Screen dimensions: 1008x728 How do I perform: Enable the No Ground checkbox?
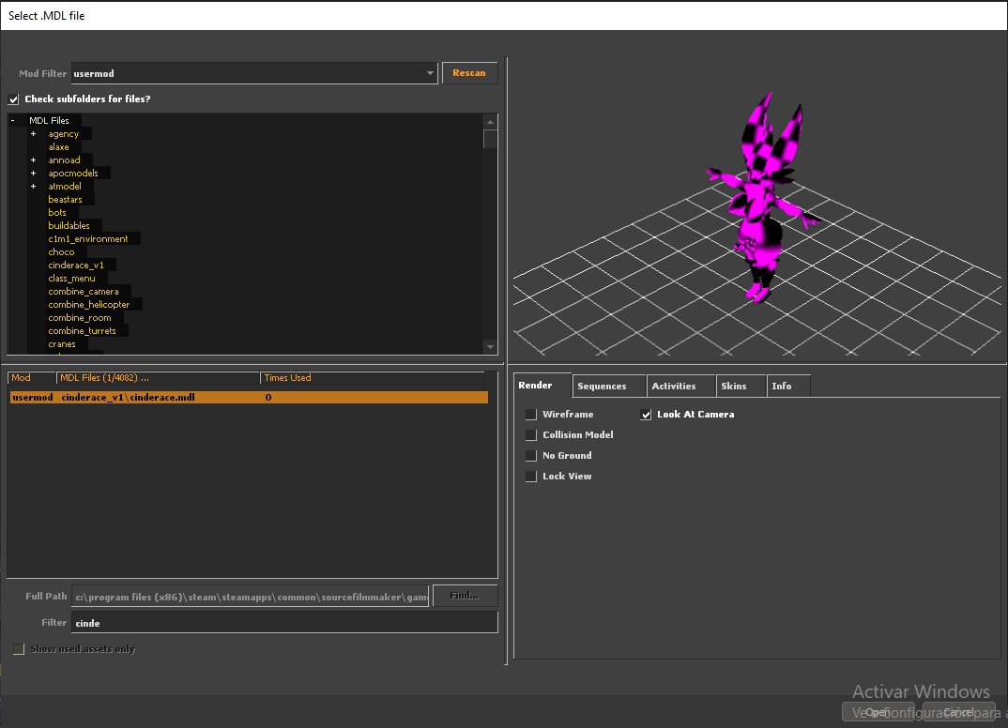click(x=531, y=456)
